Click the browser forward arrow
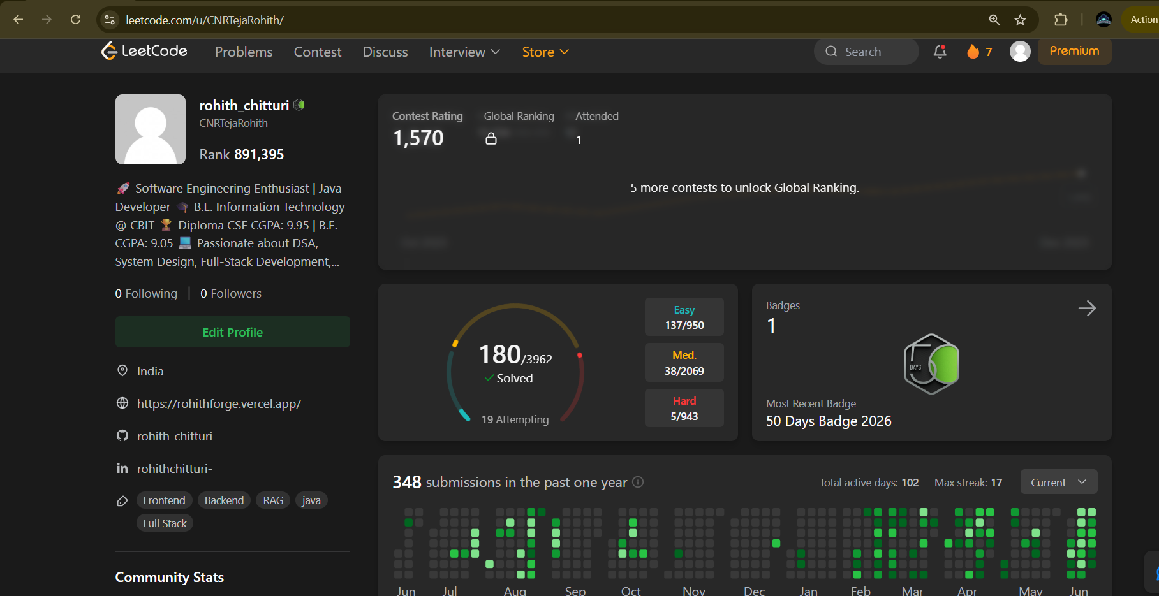The width and height of the screenshot is (1159, 596). [47, 20]
